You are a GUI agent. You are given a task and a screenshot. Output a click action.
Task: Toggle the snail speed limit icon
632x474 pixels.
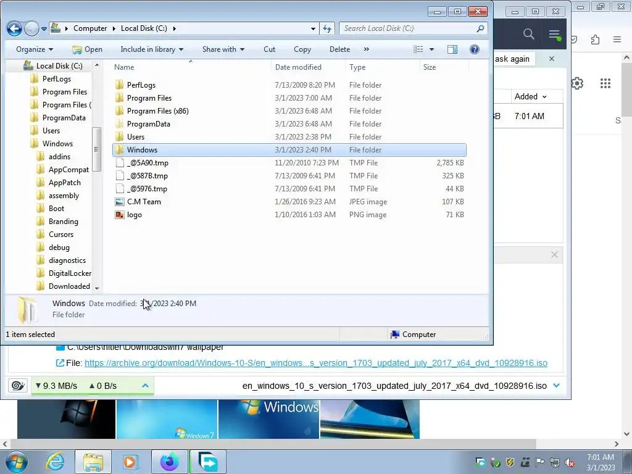pos(18,386)
